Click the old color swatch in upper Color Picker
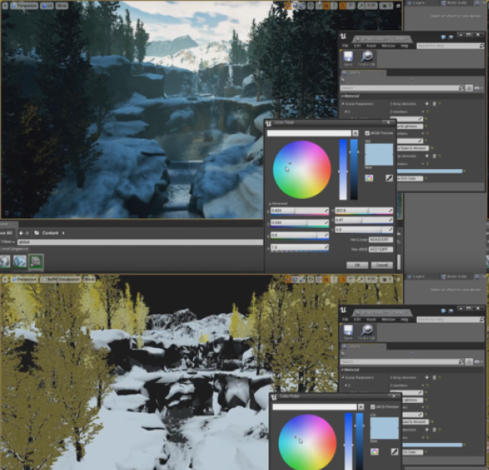The height and width of the screenshot is (470, 489). pyautogui.click(x=379, y=149)
